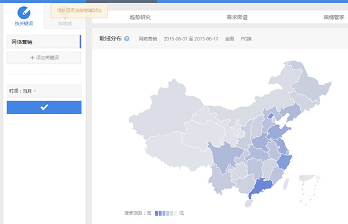Switch to the 按地域 tab
The height and width of the screenshot is (224, 348).
click(65, 24)
